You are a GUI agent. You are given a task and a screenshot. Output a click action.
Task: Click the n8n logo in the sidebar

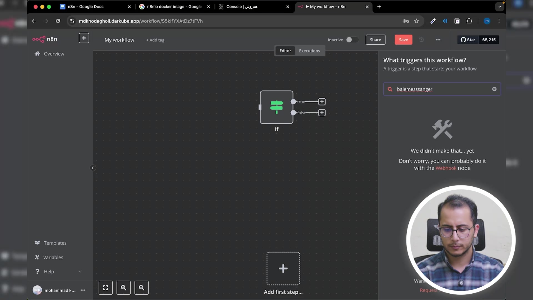click(45, 39)
